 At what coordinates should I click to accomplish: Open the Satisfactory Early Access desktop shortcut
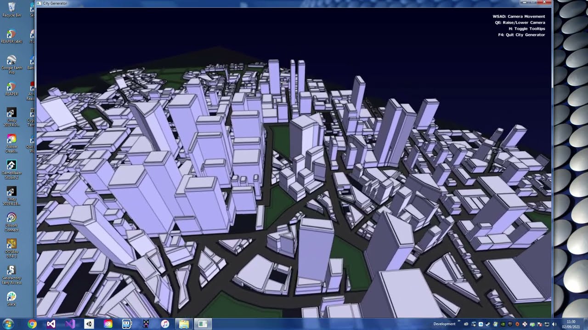(11, 275)
